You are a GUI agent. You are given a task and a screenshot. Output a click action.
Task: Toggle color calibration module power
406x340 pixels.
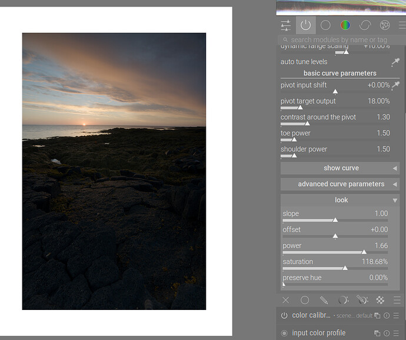(285, 316)
